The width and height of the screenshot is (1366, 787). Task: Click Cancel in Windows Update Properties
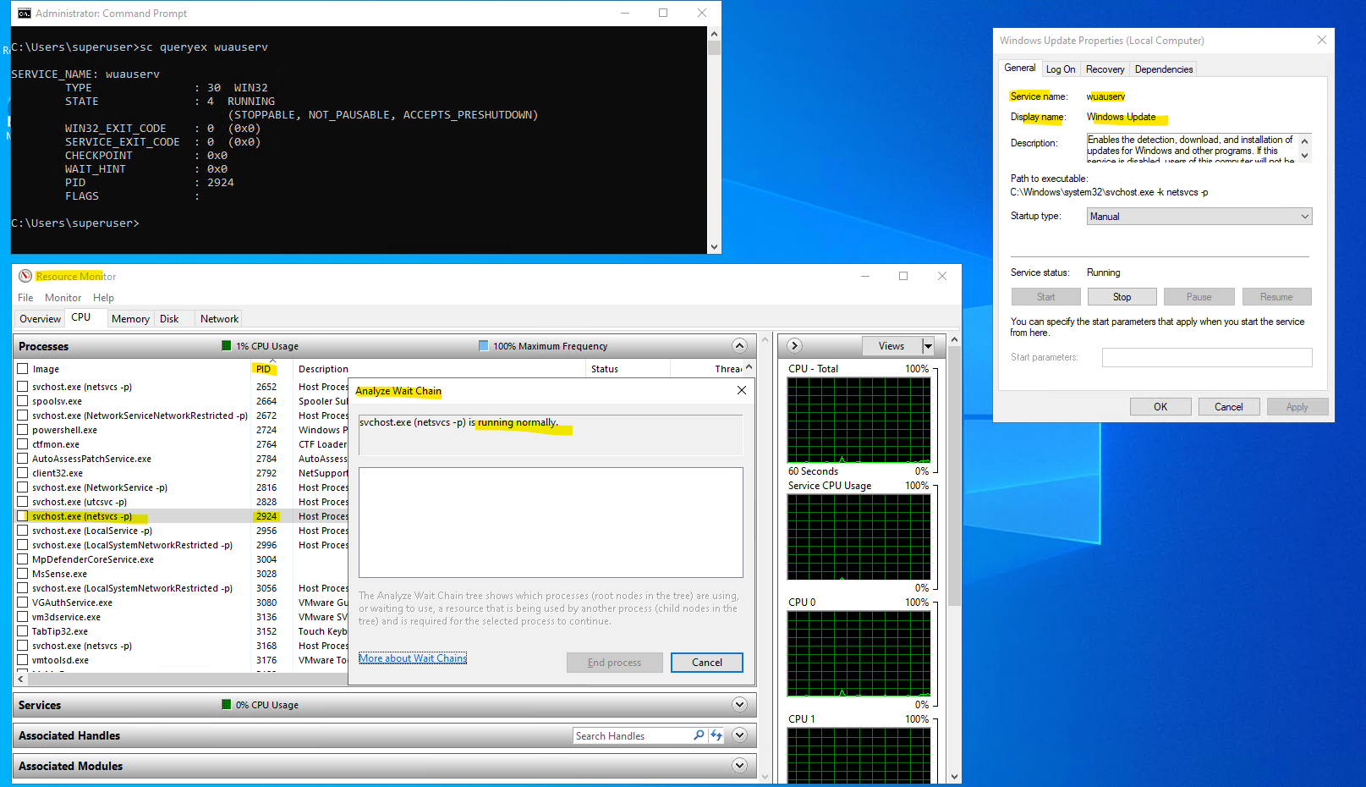(1228, 407)
